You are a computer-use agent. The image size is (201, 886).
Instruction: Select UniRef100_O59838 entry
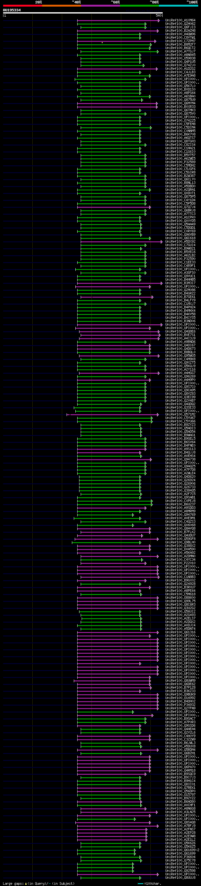click(x=180, y=58)
